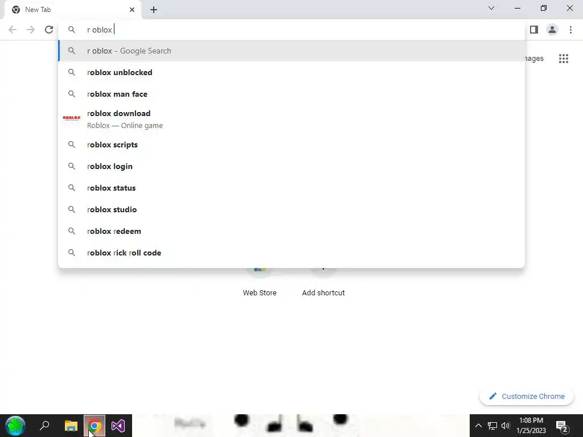Close the New Tab tab

pos(132,10)
